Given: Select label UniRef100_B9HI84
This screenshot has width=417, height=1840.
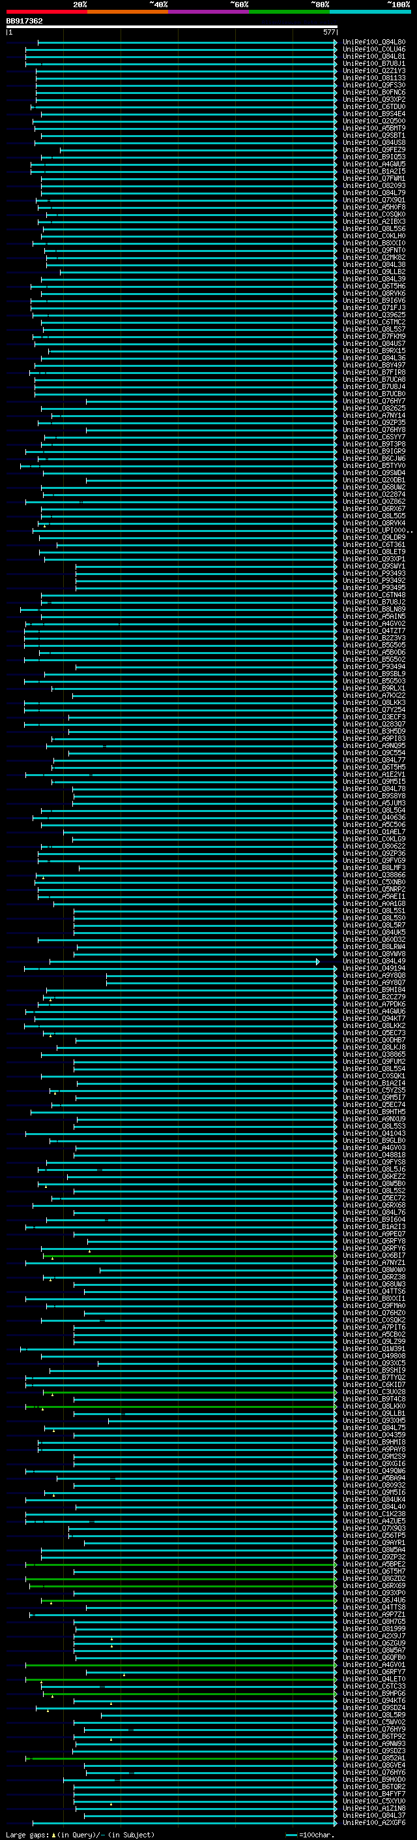Looking at the screenshot, I should 374,990.
